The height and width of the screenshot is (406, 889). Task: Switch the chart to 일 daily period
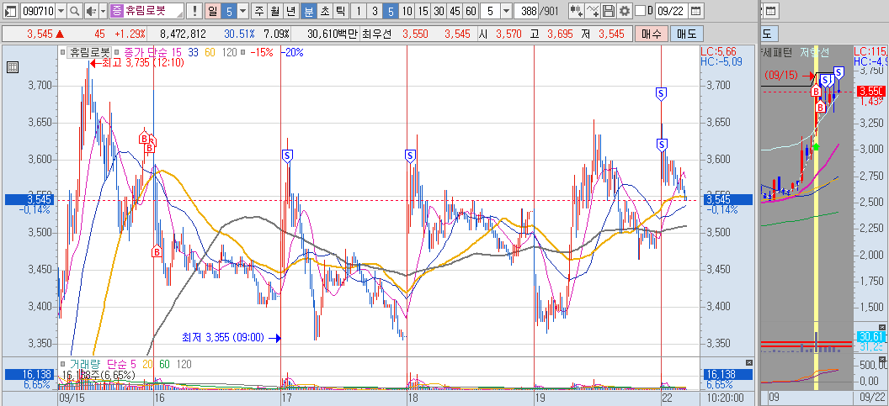point(211,11)
